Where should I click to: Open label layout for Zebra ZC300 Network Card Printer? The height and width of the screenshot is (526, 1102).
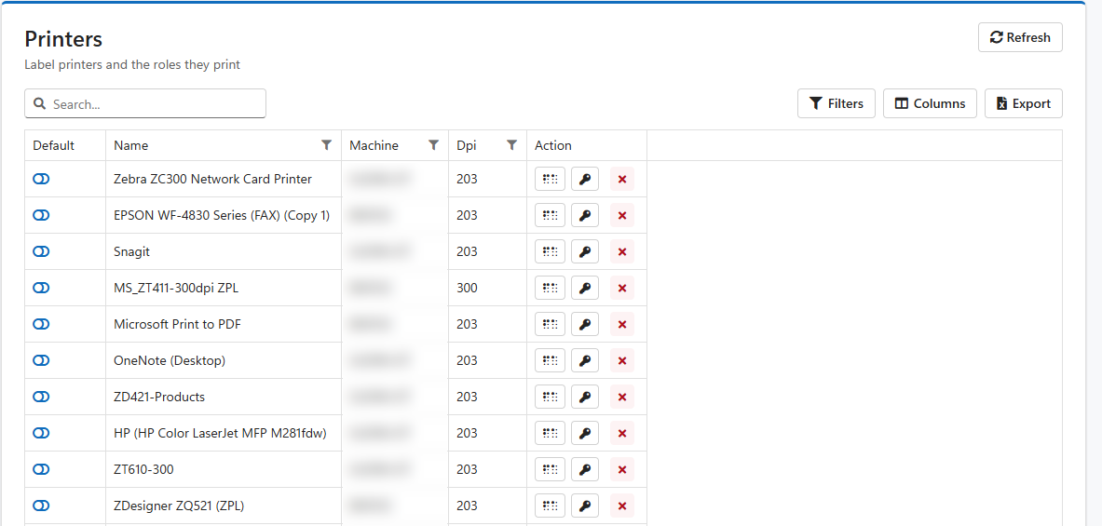point(550,179)
